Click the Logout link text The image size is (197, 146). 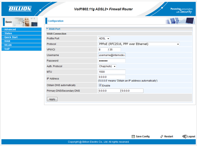pyautogui.click(x=191, y=136)
